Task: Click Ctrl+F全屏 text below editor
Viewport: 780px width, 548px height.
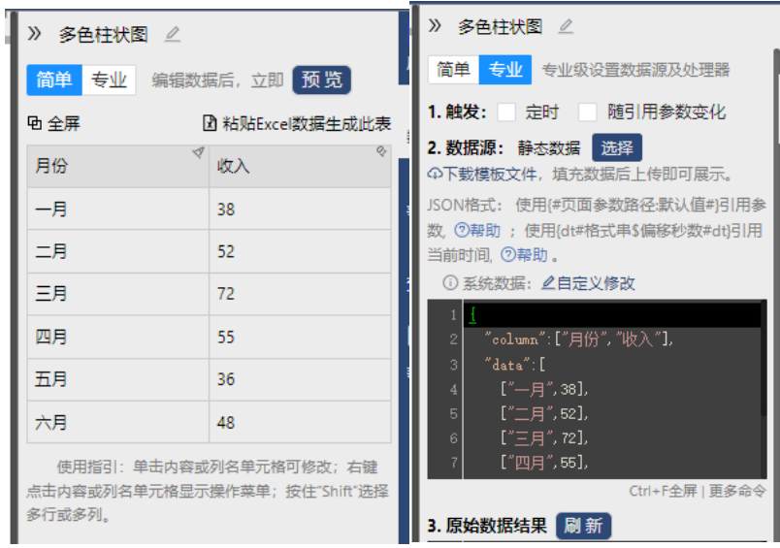Action: click(663, 491)
